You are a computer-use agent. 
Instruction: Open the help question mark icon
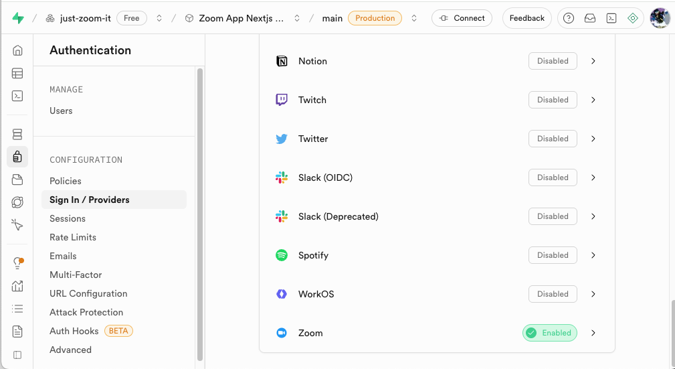tap(568, 18)
